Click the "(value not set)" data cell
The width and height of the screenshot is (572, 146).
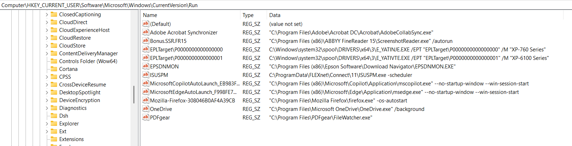(286, 24)
